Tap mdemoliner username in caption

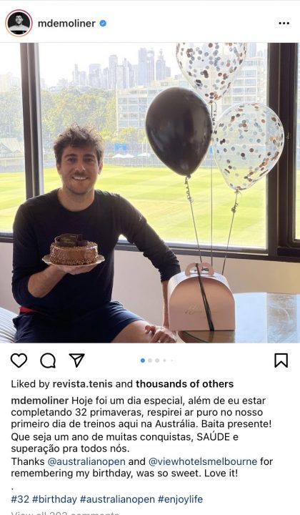pos(40,401)
